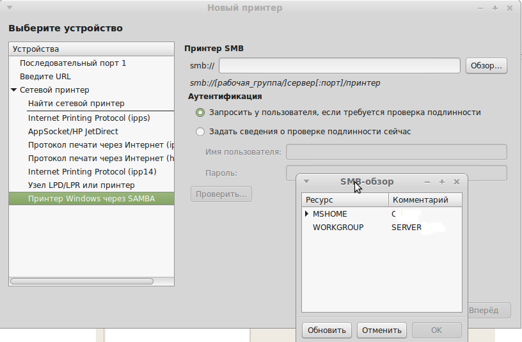Screen dimensions: 522x342
Task: Select 'Запросить у пользователя' authentication radio option
Action: click(x=200, y=113)
